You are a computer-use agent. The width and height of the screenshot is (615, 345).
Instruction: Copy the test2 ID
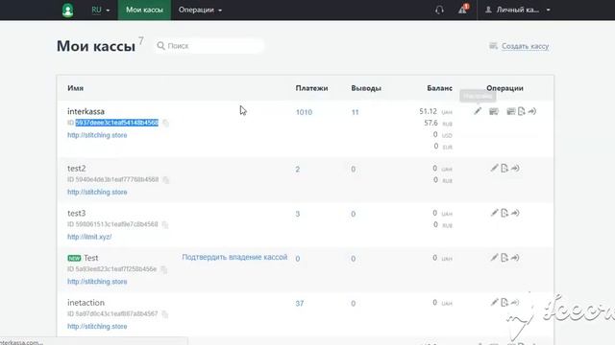166,180
